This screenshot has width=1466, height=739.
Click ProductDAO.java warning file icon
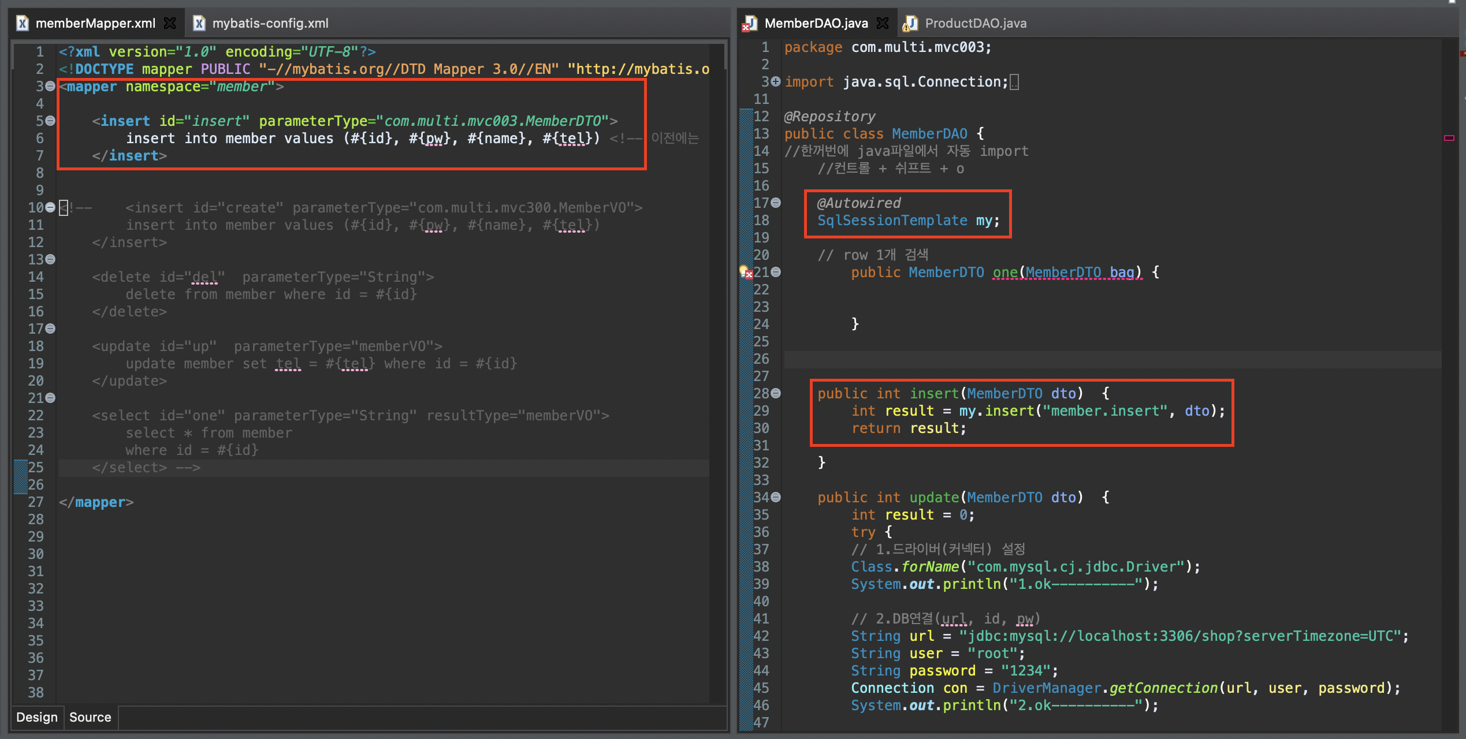910,23
